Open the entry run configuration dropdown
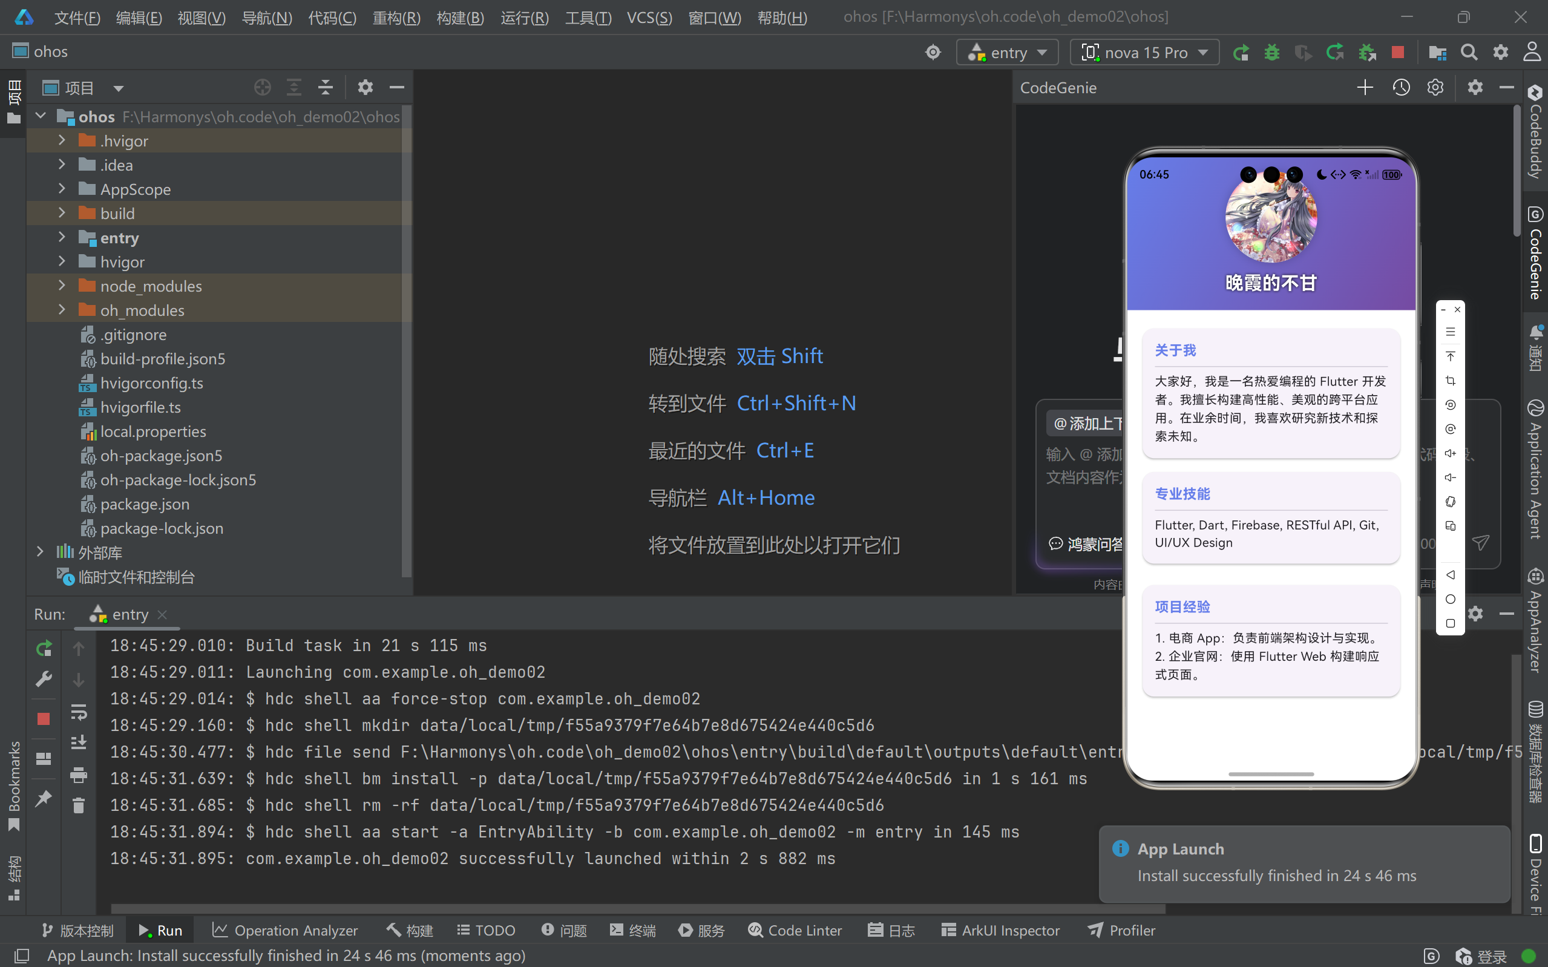Screen dimensions: 1548x967 (x=1007, y=53)
